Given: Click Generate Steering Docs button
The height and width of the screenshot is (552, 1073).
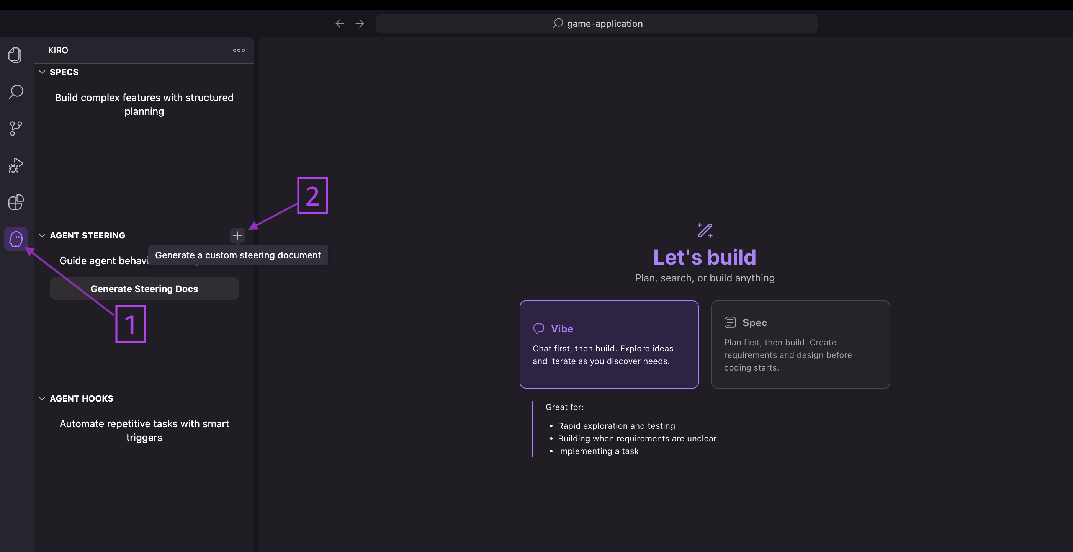Looking at the screenshot, I should coord(144,289).
